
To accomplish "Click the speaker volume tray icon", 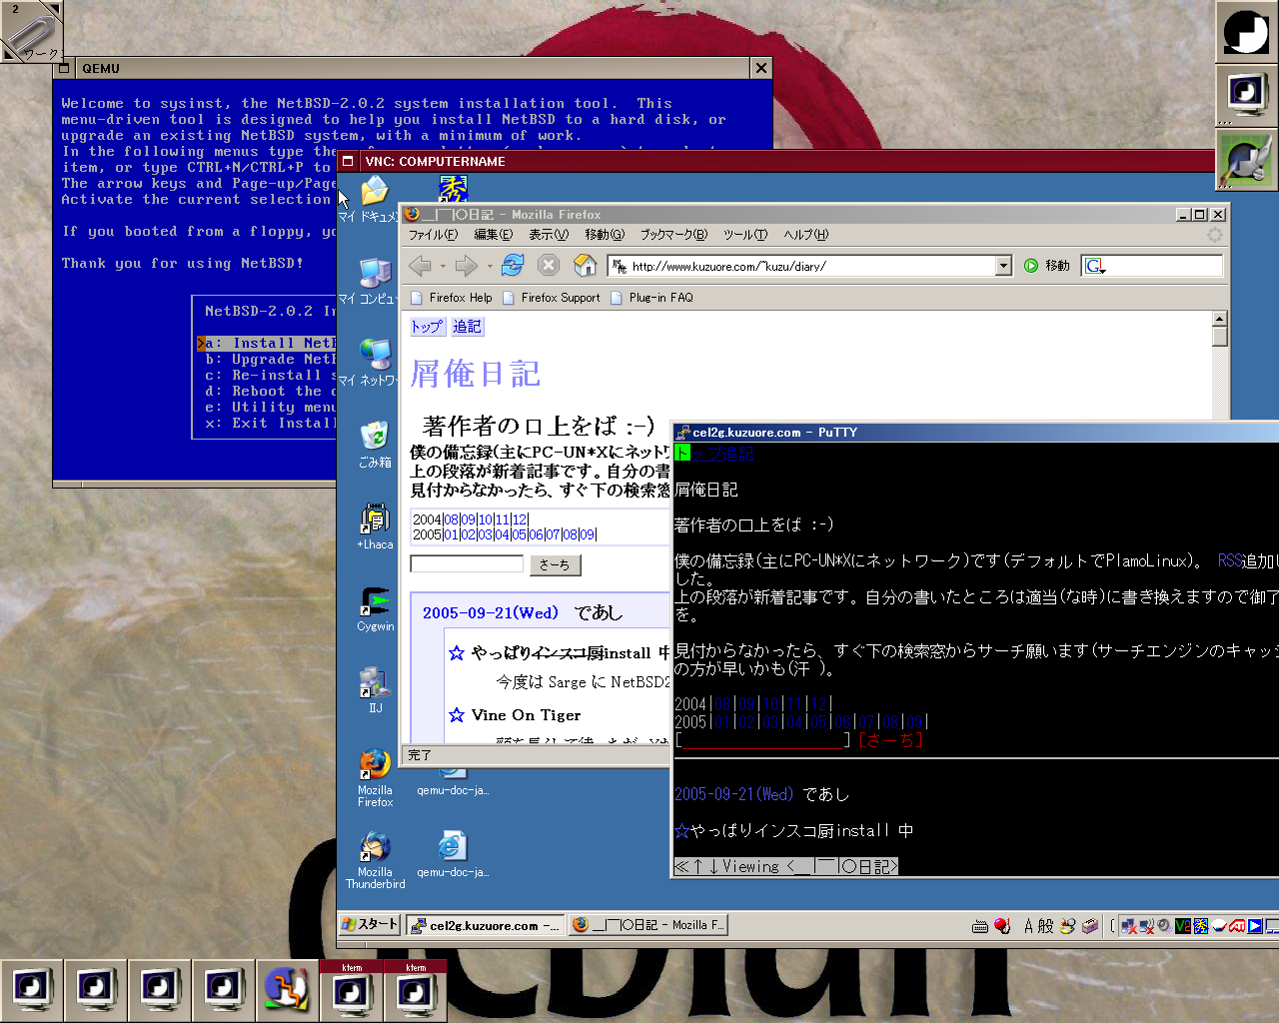I will point(1163,926).
